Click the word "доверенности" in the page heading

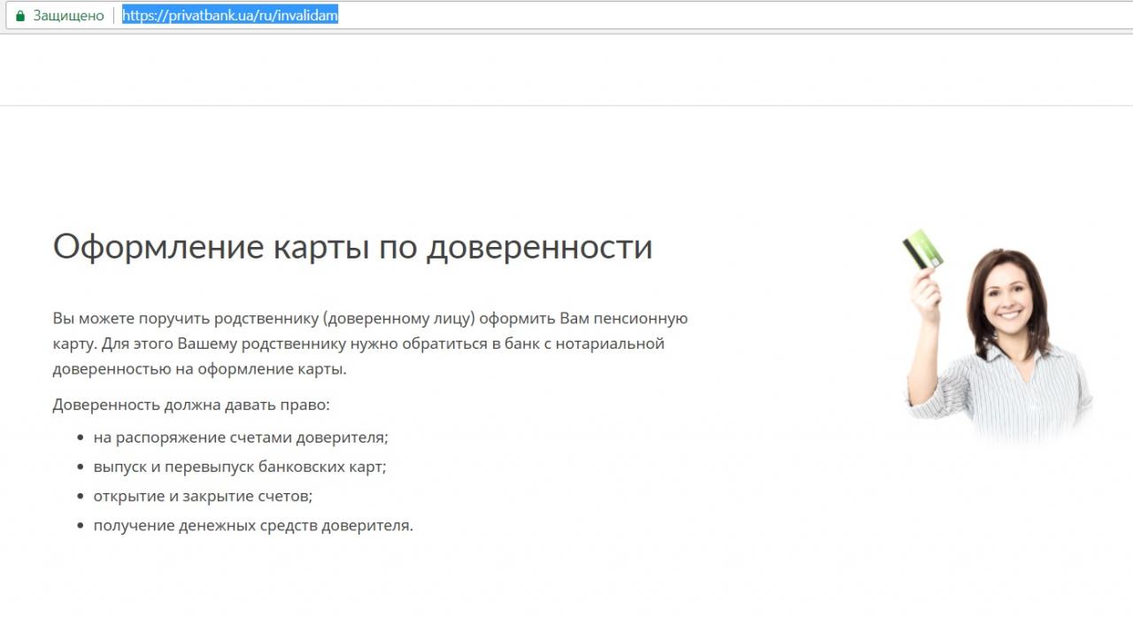point(539,247)
